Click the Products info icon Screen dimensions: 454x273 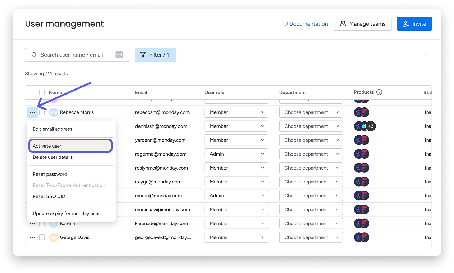coord(379,92)
